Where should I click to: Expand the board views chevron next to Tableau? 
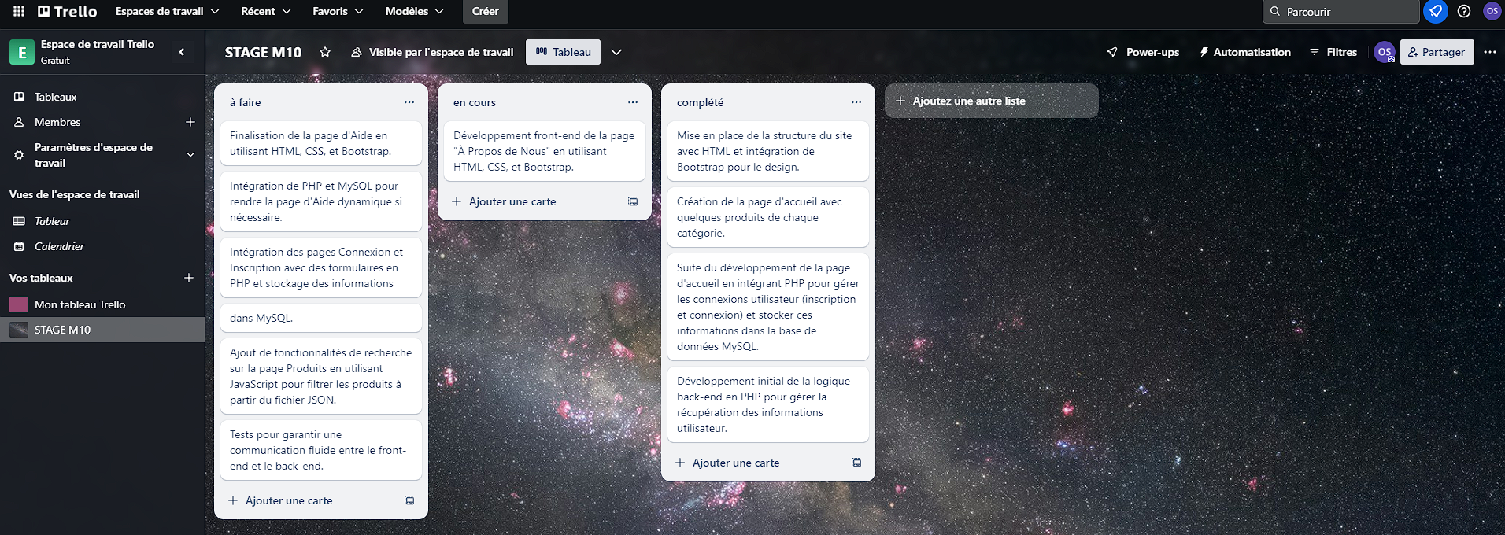(x=616, y=52)
